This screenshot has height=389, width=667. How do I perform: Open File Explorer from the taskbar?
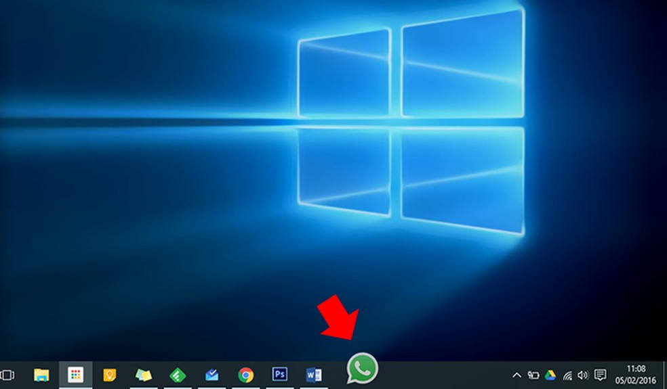[x=42, y=375]
